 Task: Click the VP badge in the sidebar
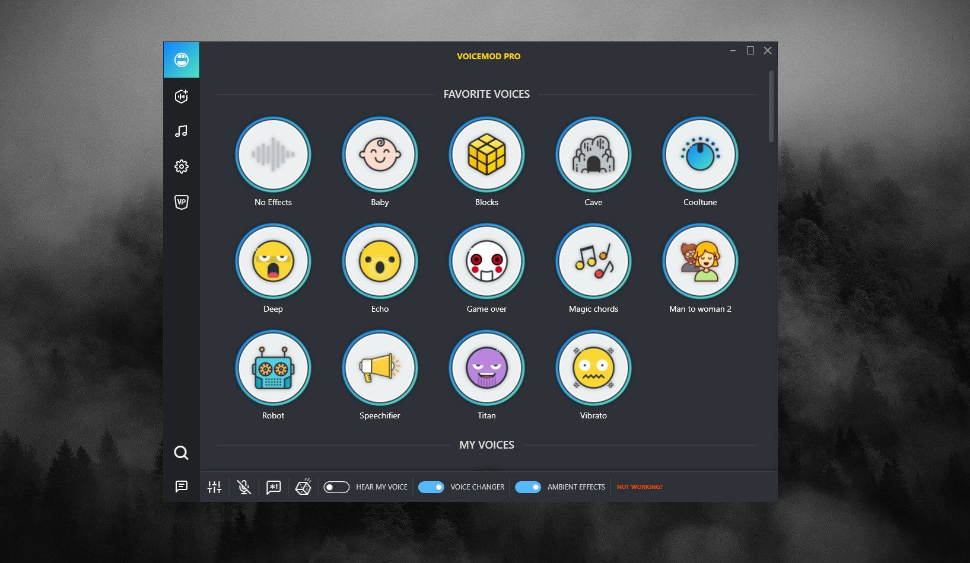click(181, 202)
